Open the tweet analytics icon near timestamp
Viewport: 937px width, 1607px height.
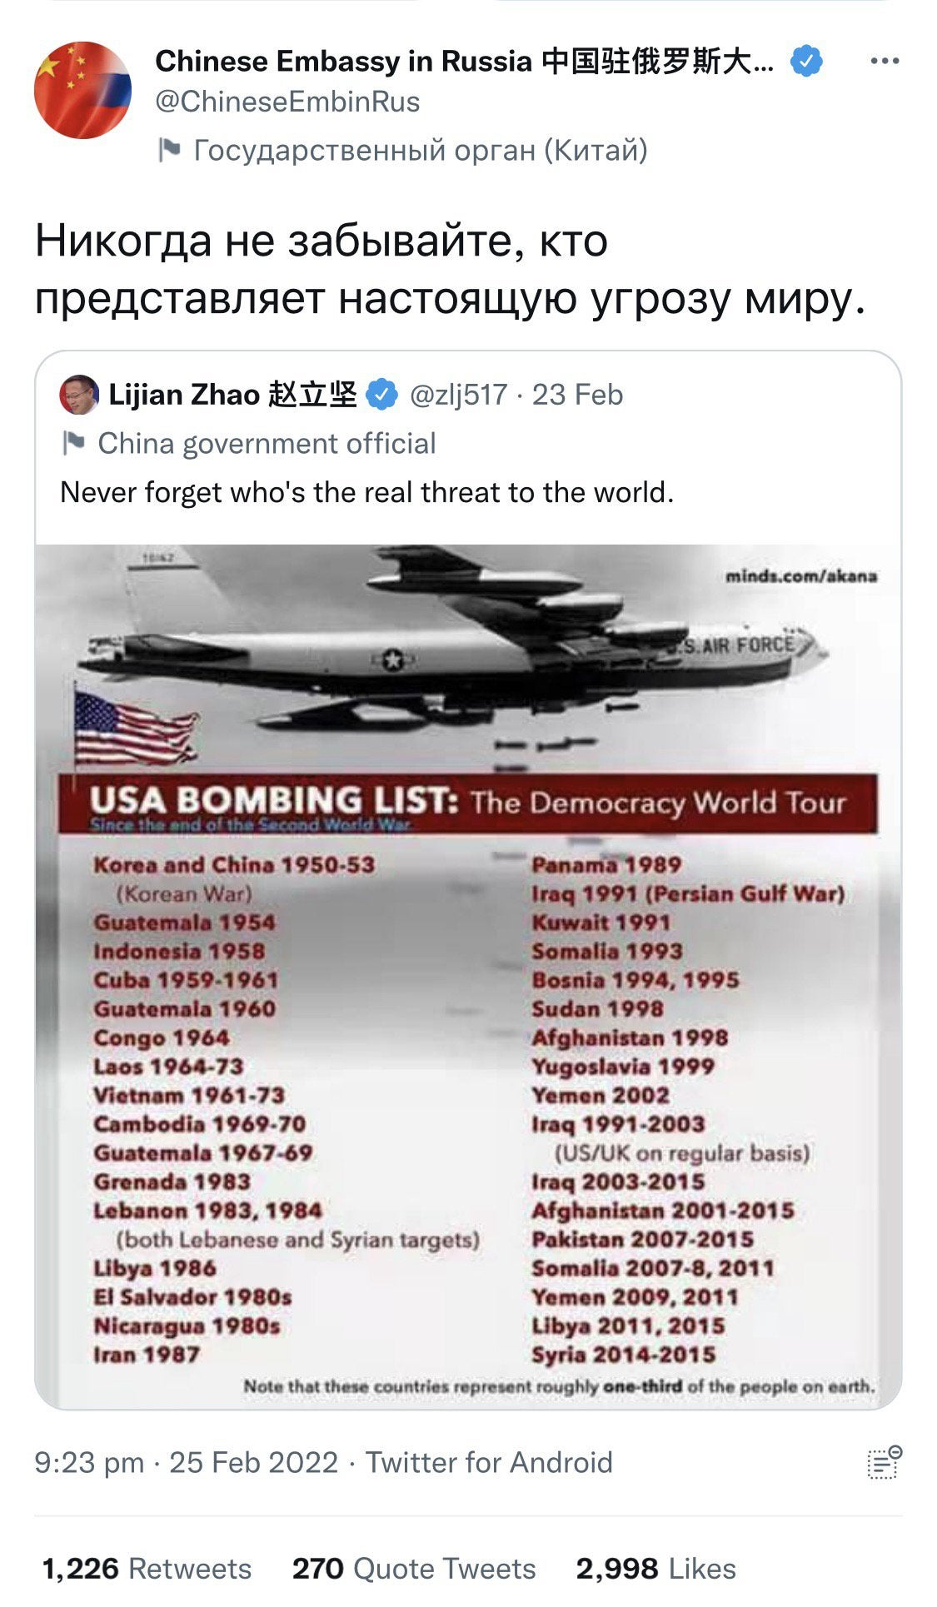coord(885,1462)
